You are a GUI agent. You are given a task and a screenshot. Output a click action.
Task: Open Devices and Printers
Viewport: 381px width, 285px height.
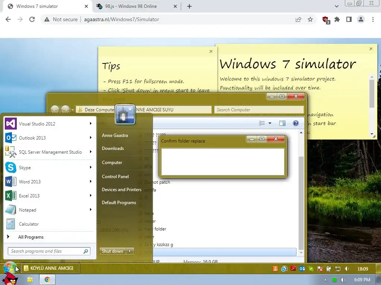122,190
